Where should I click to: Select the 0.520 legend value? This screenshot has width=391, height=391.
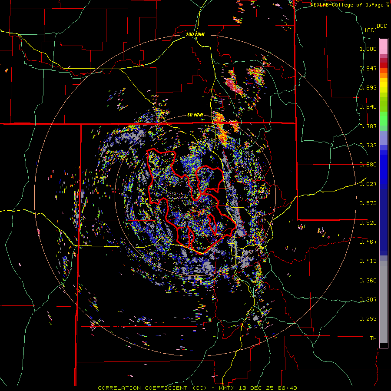coord(368,223)
